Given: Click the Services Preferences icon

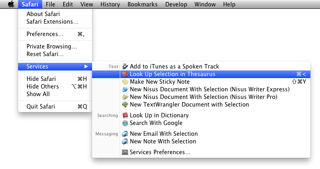Looking at the screenshot, I should tap(125, 152).
